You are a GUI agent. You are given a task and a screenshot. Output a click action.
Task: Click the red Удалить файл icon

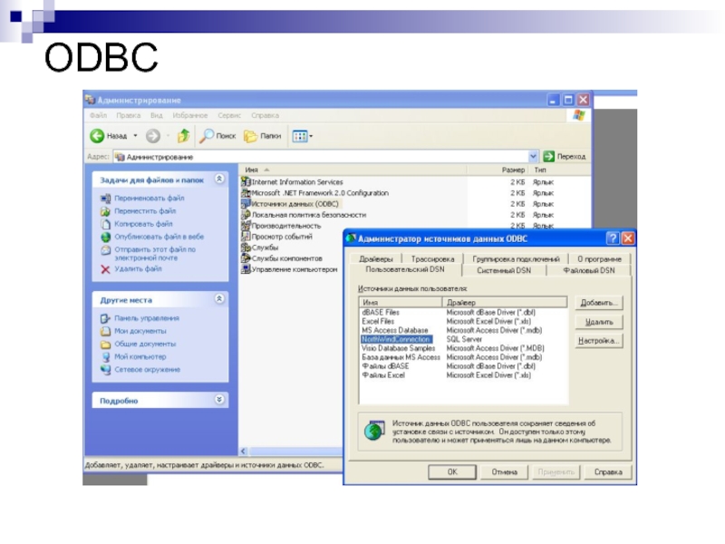pos(105,269)
